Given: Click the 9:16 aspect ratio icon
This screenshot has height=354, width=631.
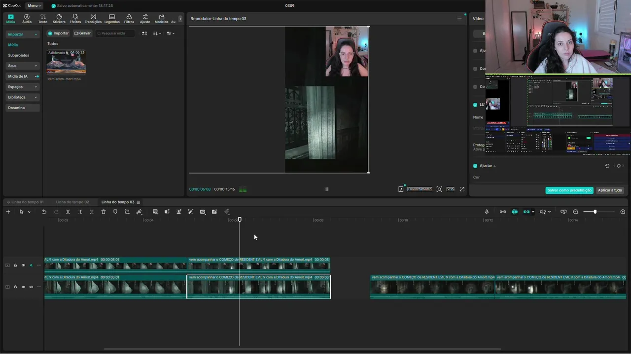Looking at the screenshot, I should pos(450,189).
